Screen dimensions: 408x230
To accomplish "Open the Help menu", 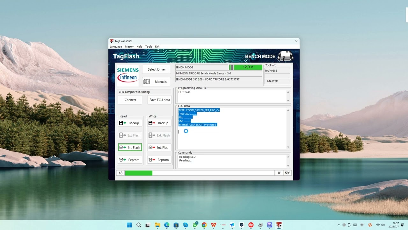I will pyautogui.click(x=139, y=47).
